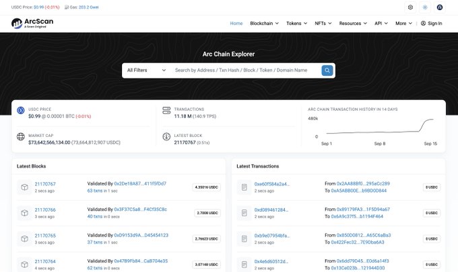
Task: Open sender address 0x2AA88Bf0...295aCc289
Action: pyautogui.click(x=363, y=183)
